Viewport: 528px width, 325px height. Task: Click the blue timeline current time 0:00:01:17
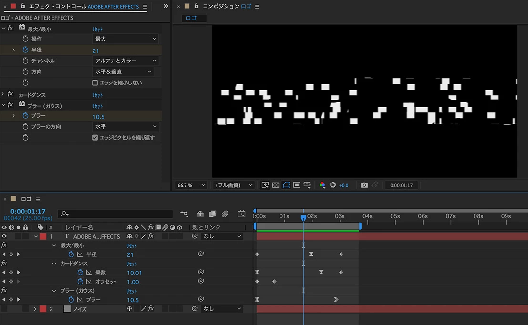point(28,211)
